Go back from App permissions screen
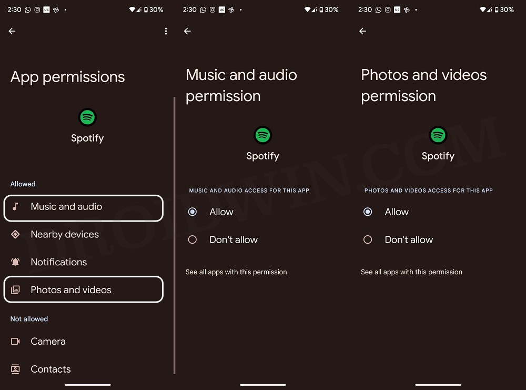Screen dimensions: 526x390 [12, 31]
